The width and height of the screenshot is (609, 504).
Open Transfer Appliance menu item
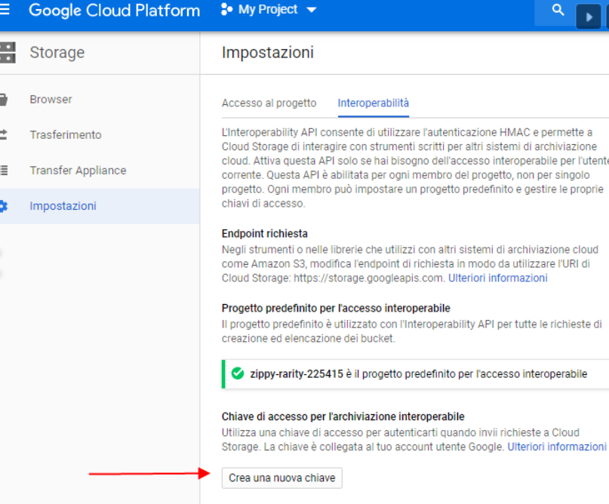(x=78, y=171)
